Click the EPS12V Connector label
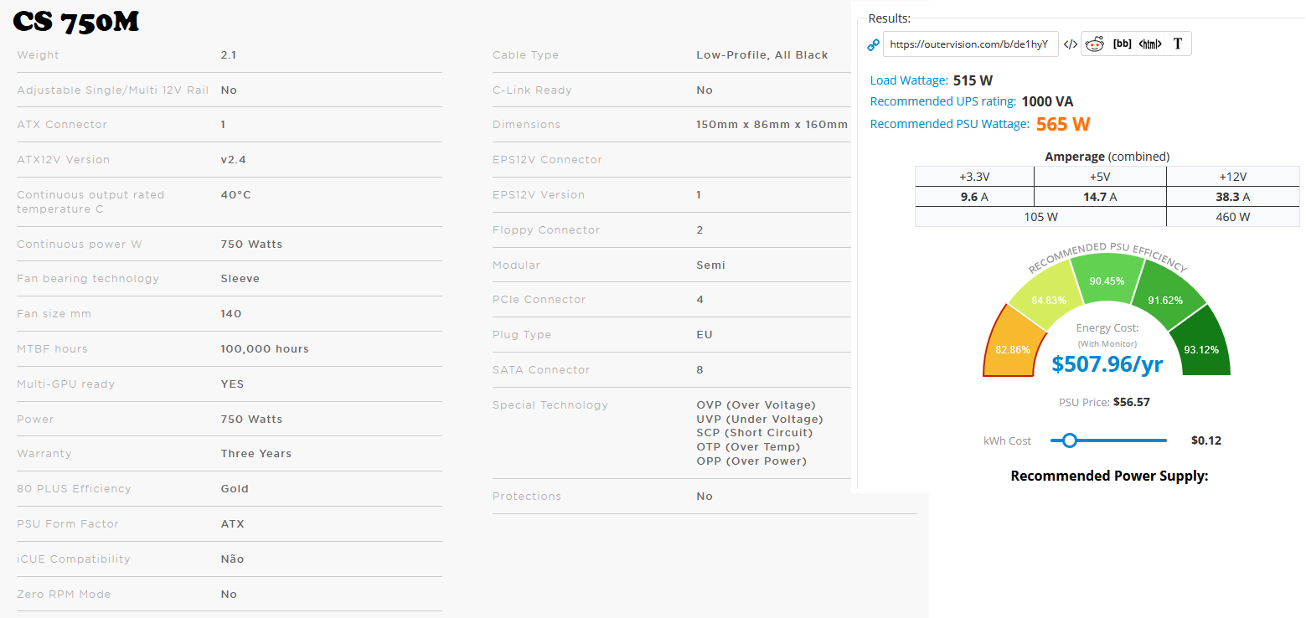Image resolution: width=1306 pixels, height=618 pixels. coord(548,159)
